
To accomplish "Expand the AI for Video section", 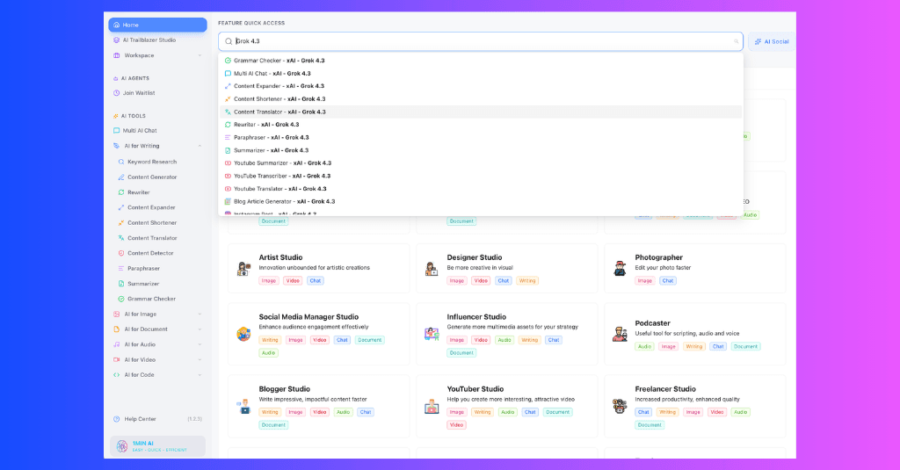I will (x=200, y=360).
